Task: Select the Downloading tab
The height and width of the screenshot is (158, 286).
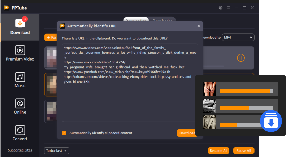Action: click(136, 21)
